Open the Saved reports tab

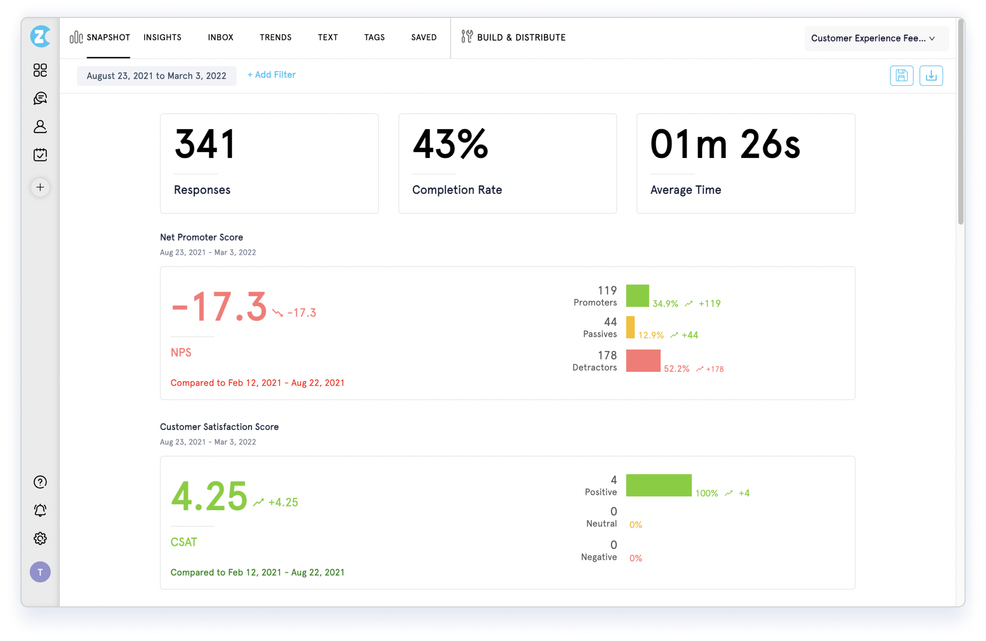click(x=423, y=37)
